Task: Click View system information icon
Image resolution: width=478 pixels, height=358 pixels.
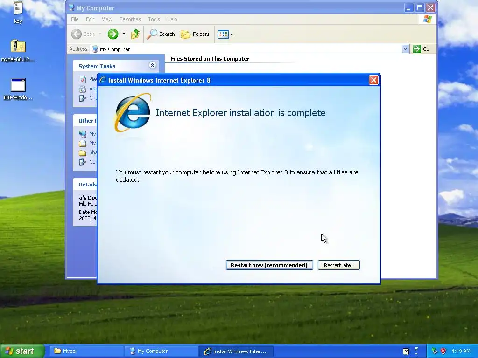Action: [x=82, y=79]
